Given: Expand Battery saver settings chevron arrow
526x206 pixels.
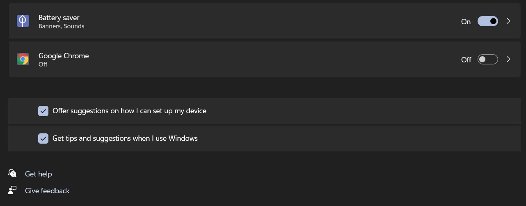Looking at the screenshot, I should pyautogui.click(x=508, y=21).
